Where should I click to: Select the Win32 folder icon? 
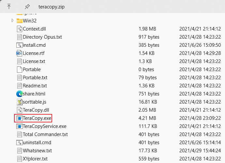[x=19, y=21]
